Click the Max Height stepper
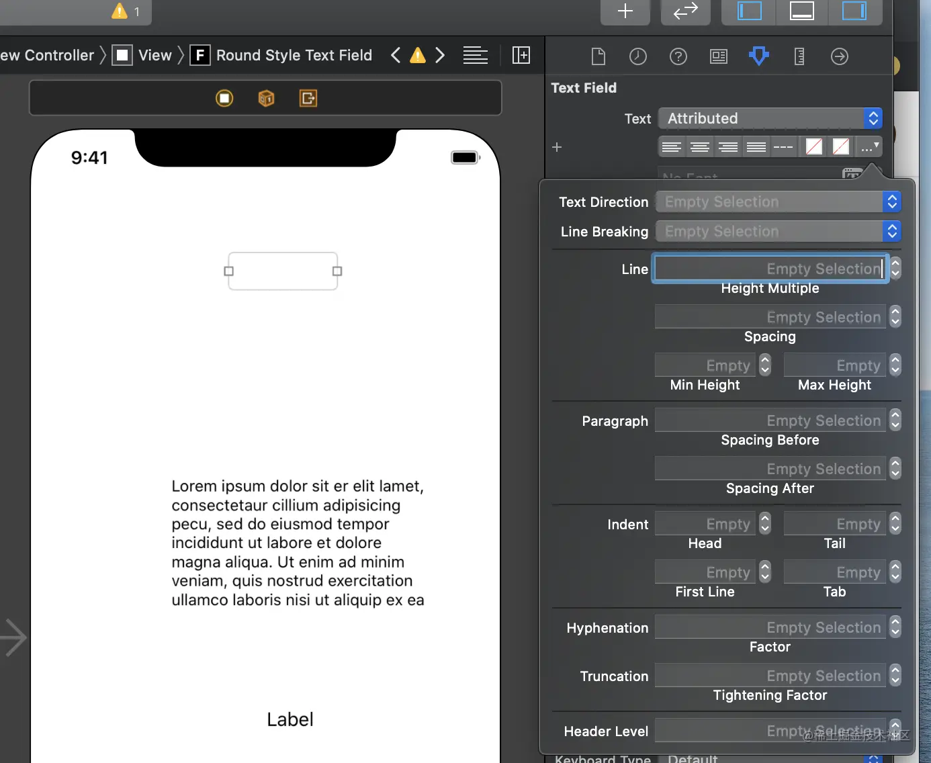This screenshot has height=763, width=931. tap(895, 365)
